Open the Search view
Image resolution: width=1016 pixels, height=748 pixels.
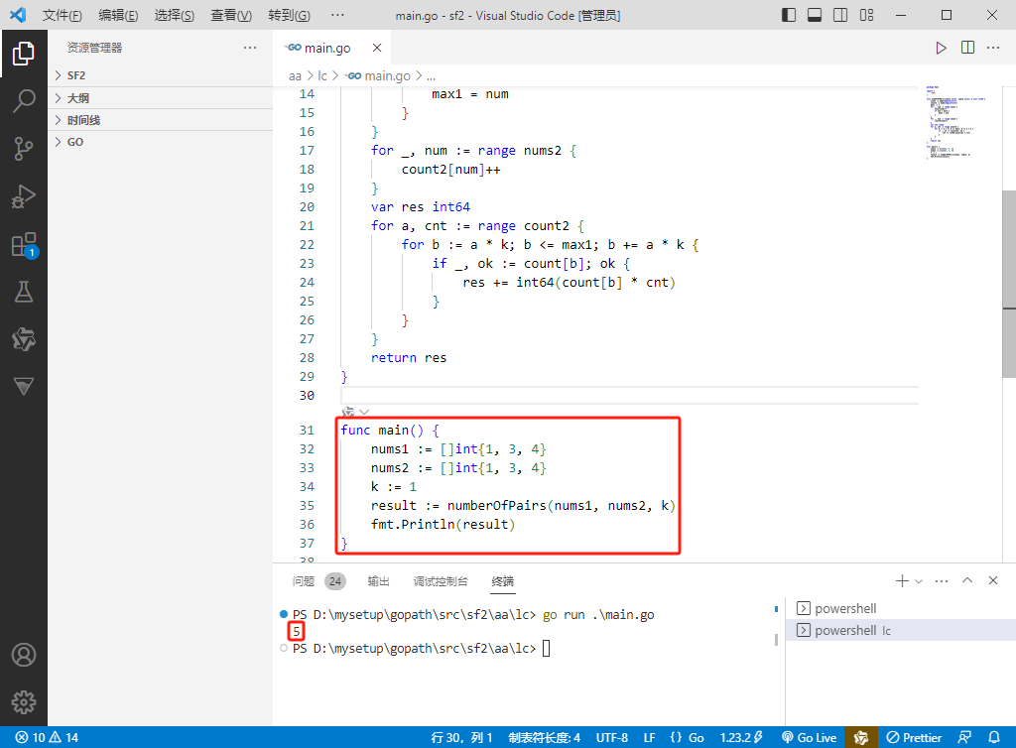(24, 101)
